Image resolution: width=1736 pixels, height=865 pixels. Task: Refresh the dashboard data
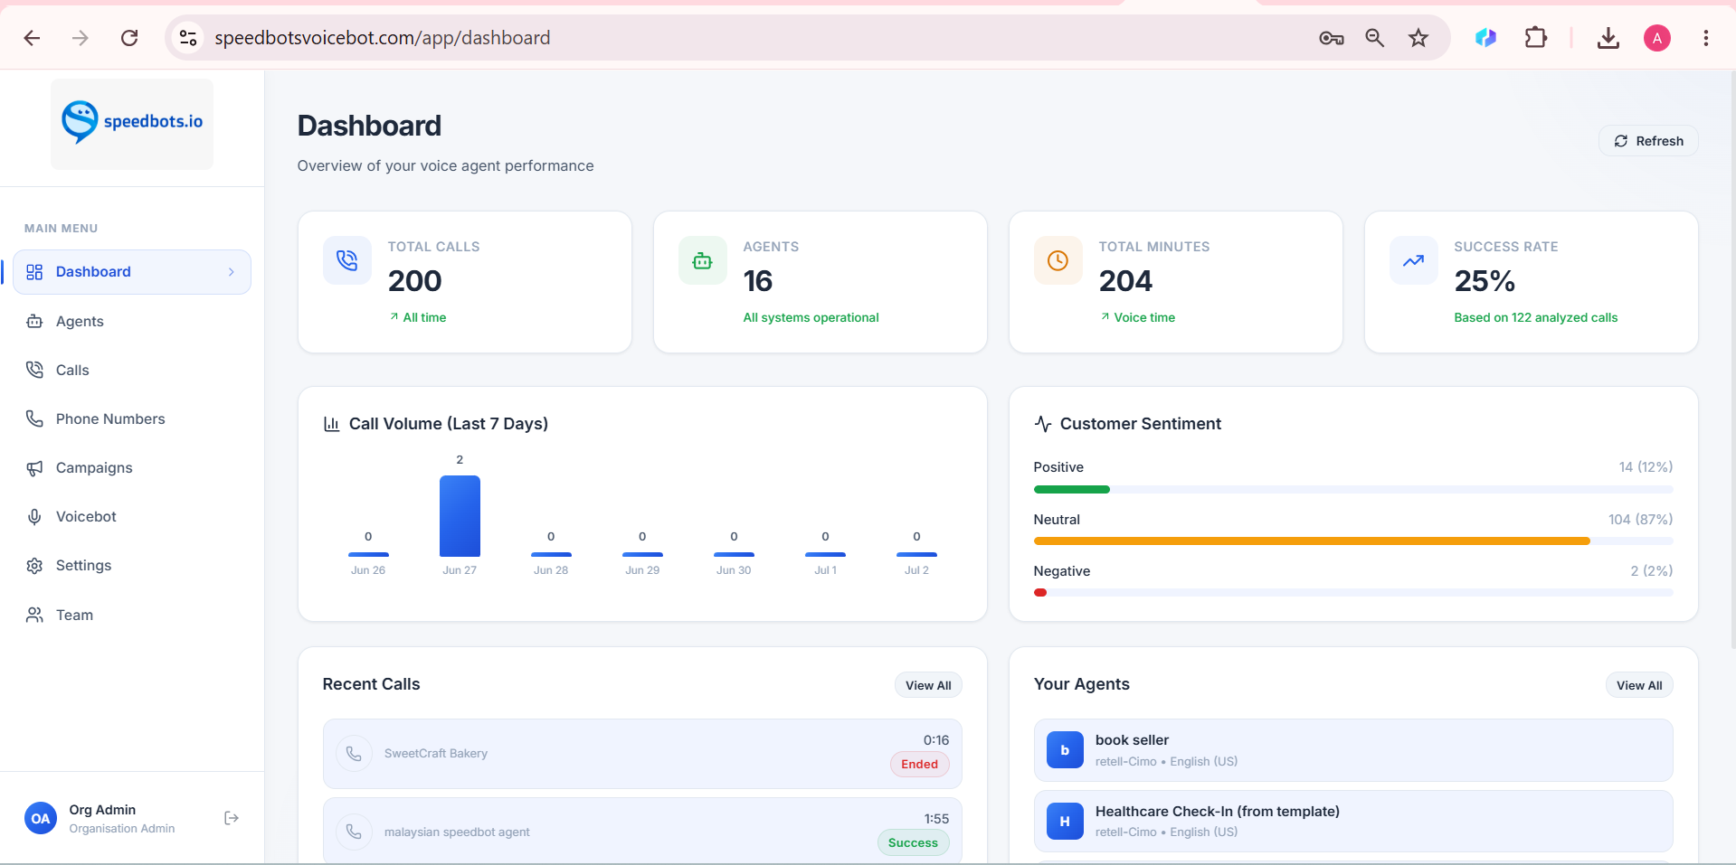click(x=1648, y=141)
